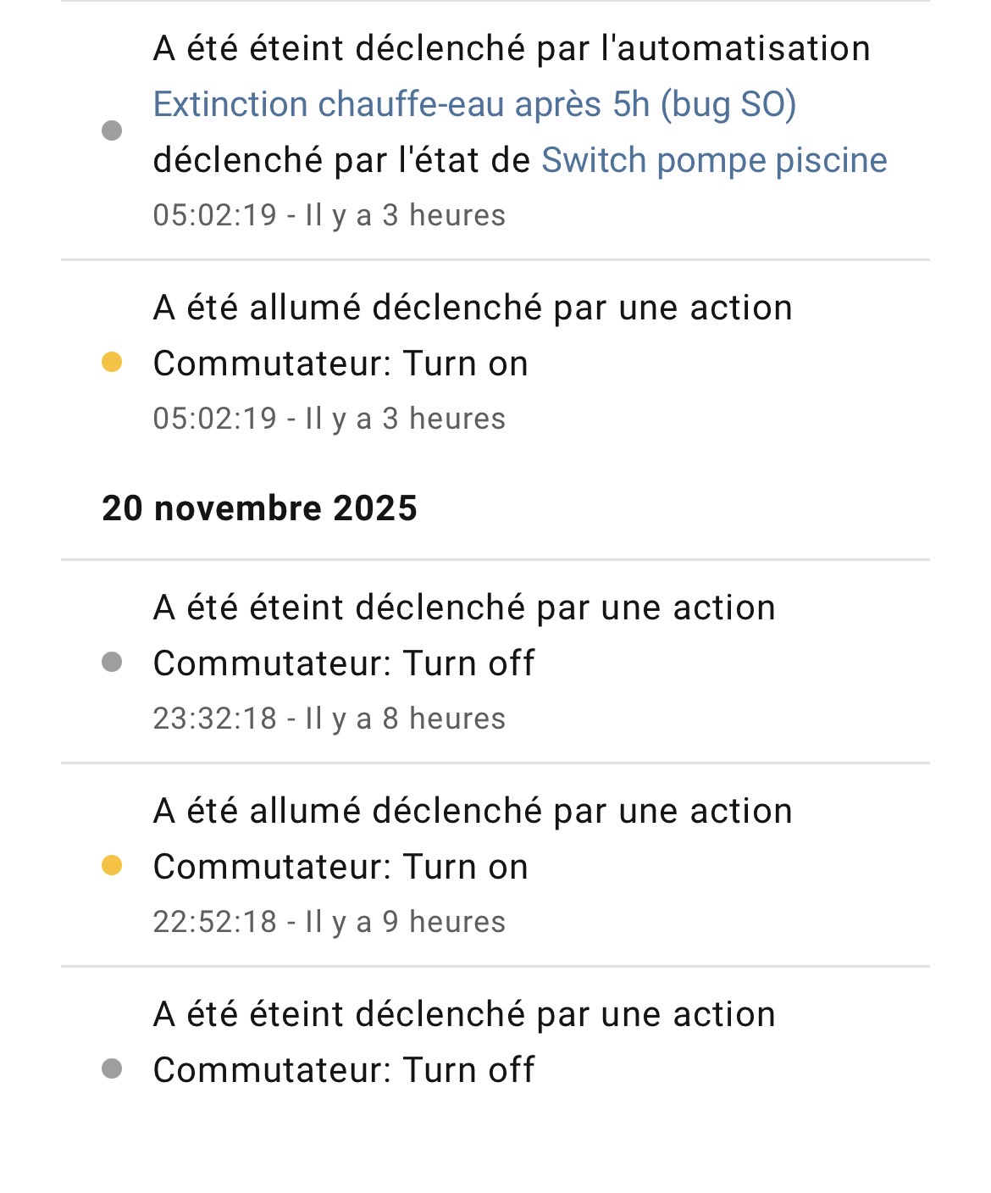Click the 22:52:18 - Il y a 9 heures timestamp
This screenshot has width=991, height=1193.
point(329,922)
